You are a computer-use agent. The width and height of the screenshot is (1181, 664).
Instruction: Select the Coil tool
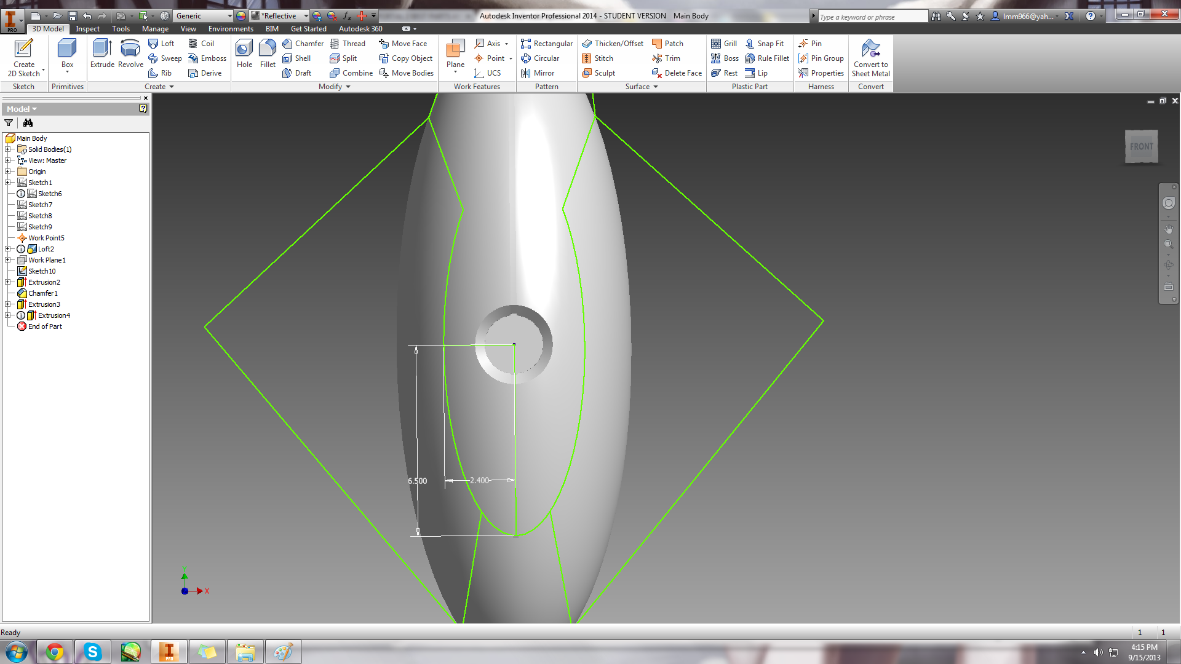[x=201, y=44]
